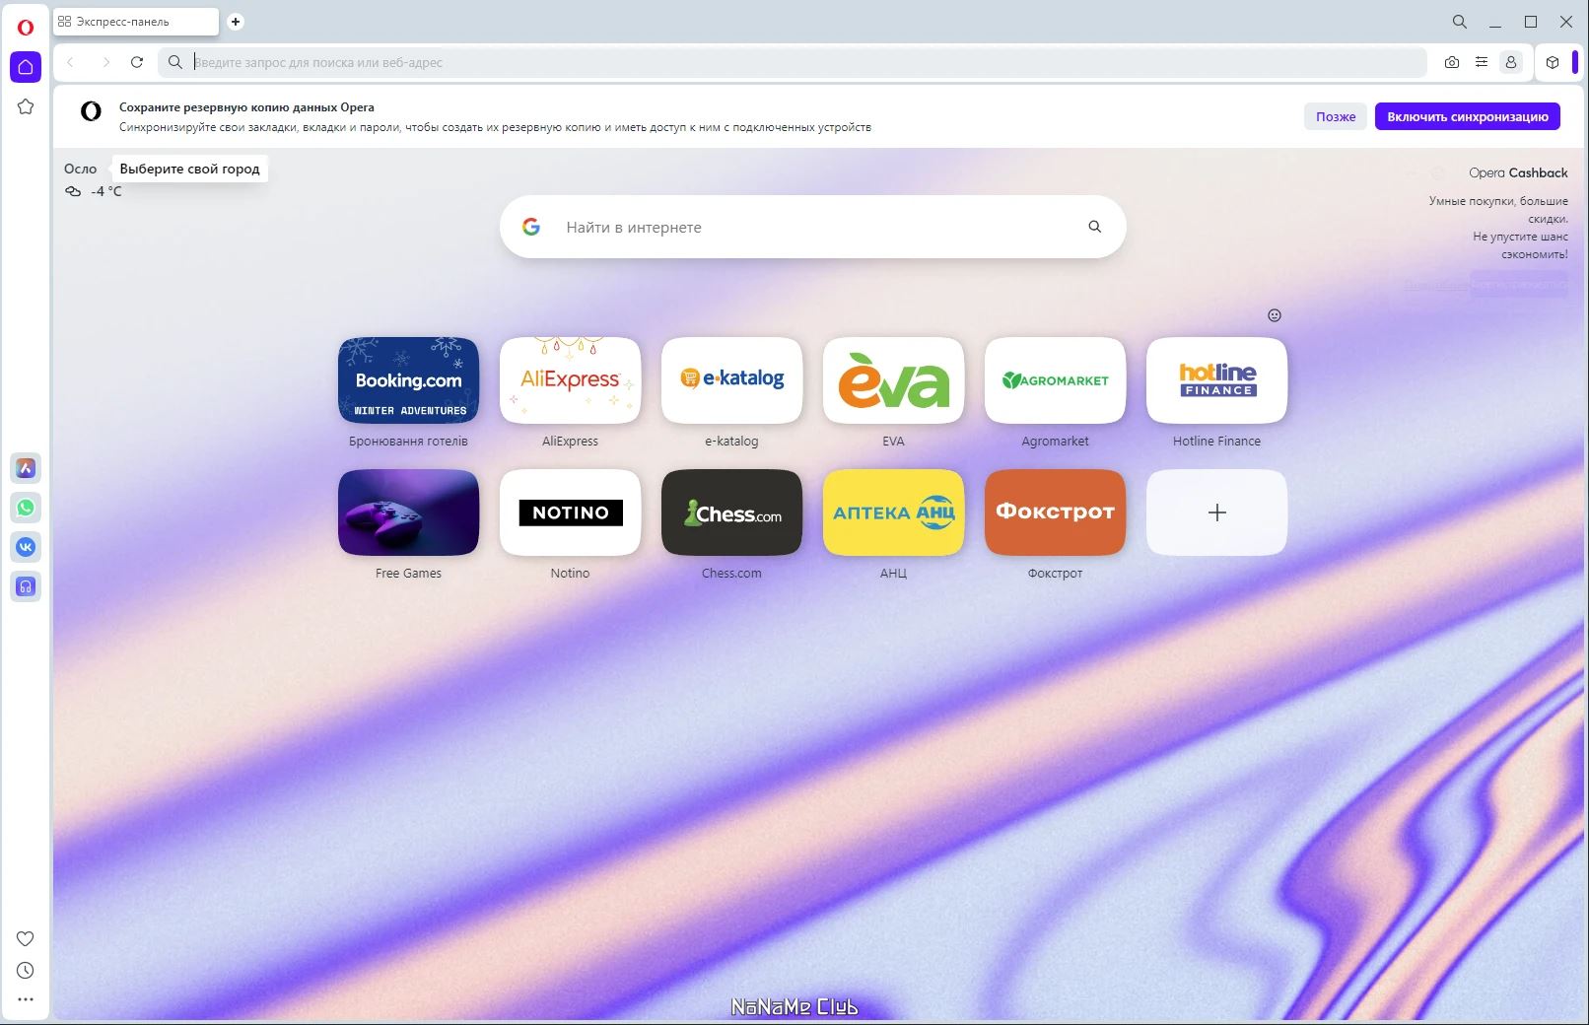Add a new speed dial site tile
The width and height of the screenshot is (1589, 1025).
pos(1216,512)
